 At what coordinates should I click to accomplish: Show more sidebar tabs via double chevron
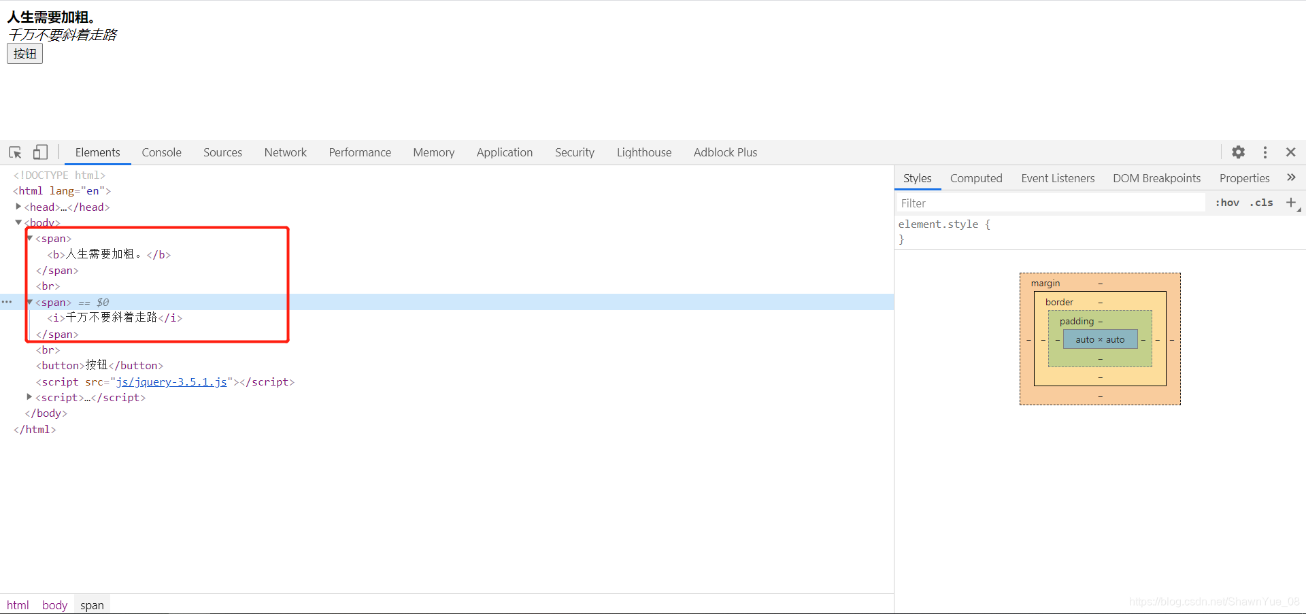tap(1291, 177)
